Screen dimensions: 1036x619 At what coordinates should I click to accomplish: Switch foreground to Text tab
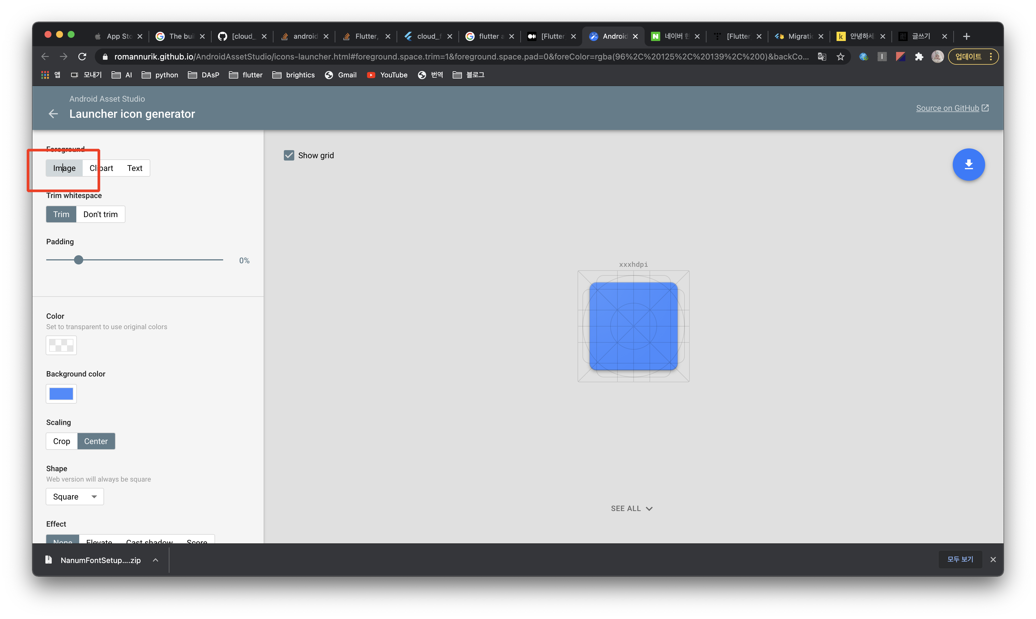tap(134, 168)
